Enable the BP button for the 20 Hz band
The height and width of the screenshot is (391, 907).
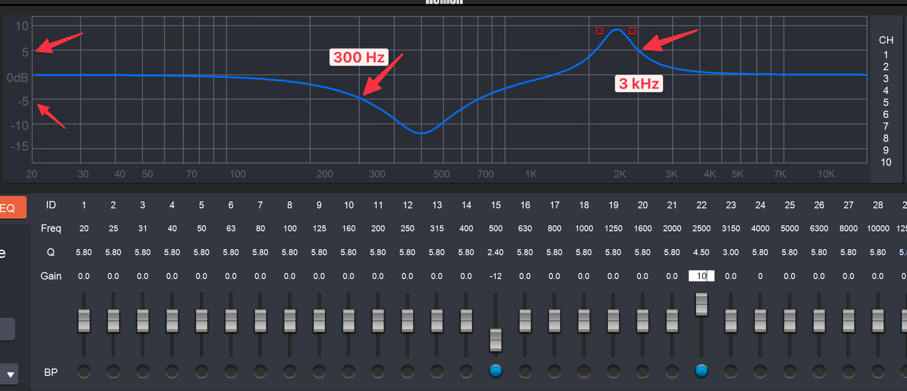[84, 371]
